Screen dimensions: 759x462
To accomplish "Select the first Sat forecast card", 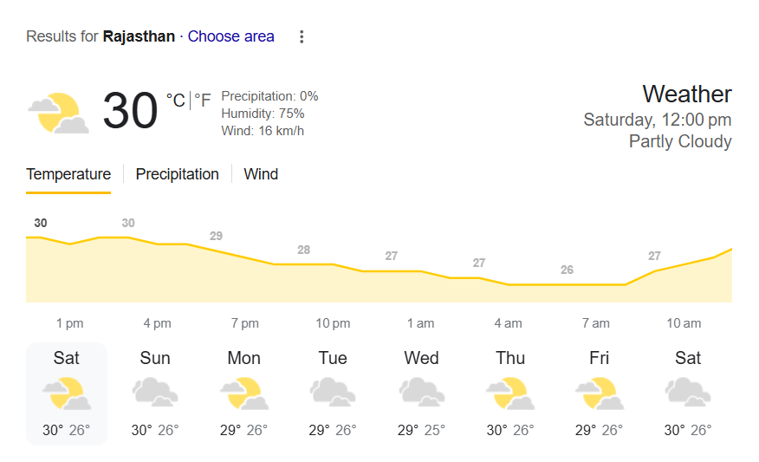I will tap(67, 393).
